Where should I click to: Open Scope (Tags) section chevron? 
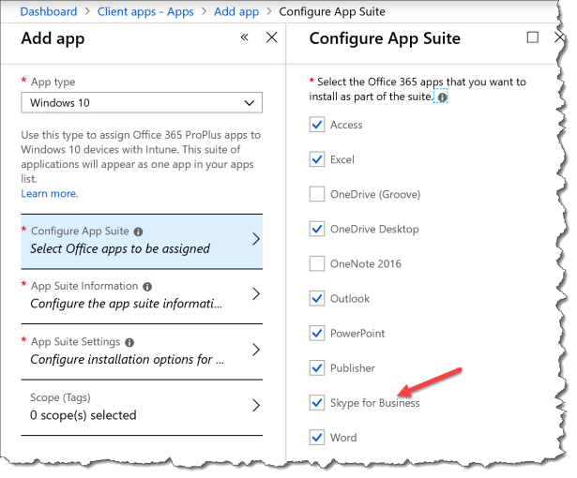[x=256, y=405]
